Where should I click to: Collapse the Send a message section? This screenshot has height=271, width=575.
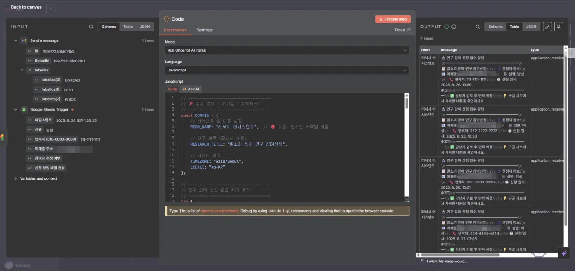click(x=15, y=40)
